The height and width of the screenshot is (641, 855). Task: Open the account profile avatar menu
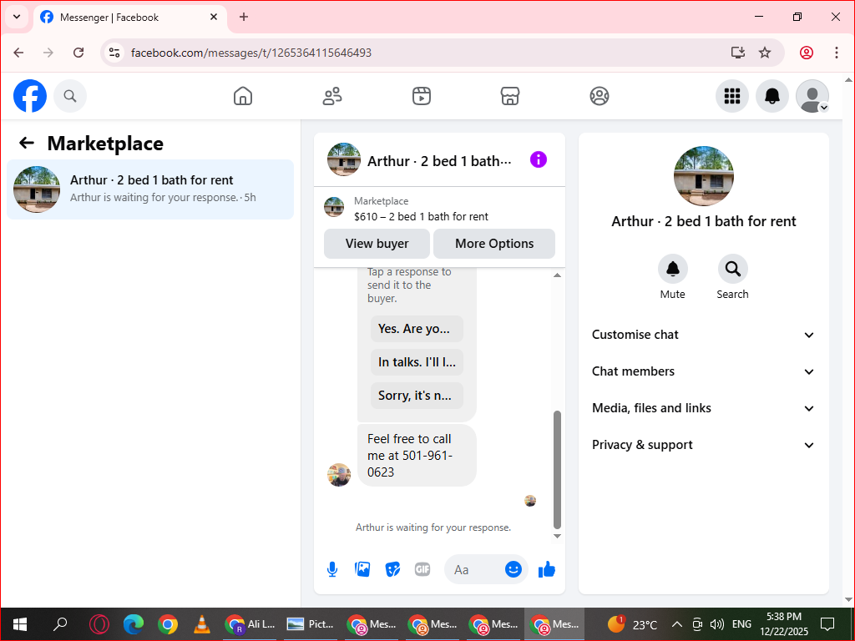click(812, 96)
